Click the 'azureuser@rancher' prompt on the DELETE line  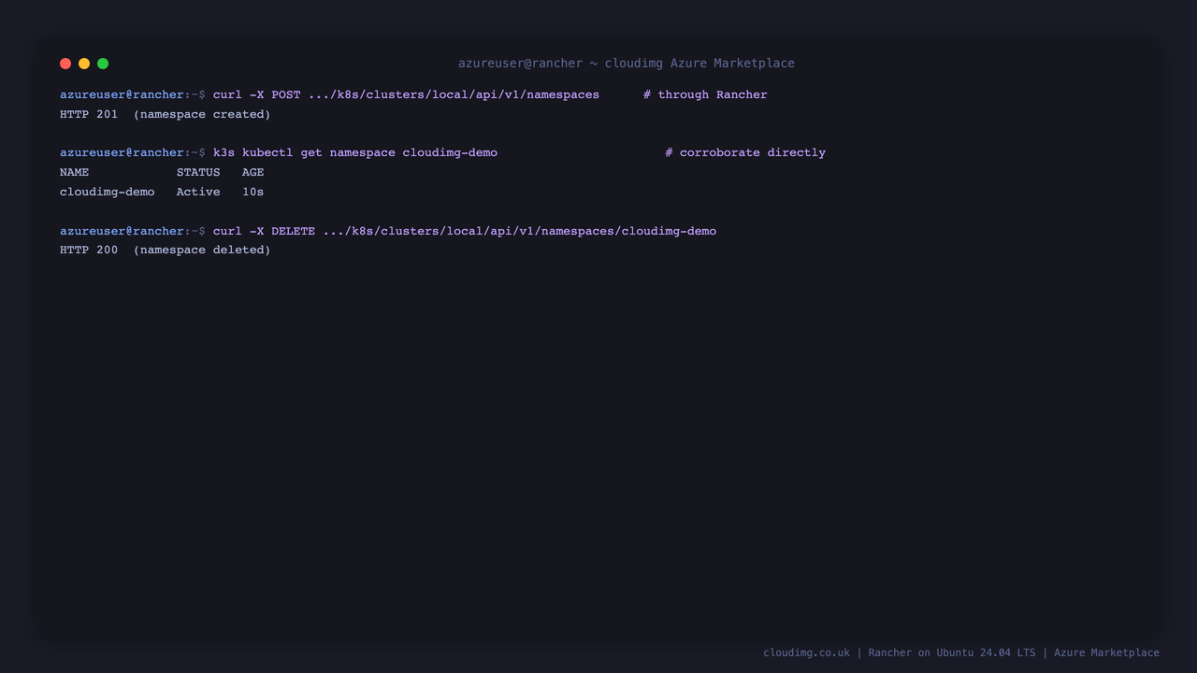(x=123, y=231)
